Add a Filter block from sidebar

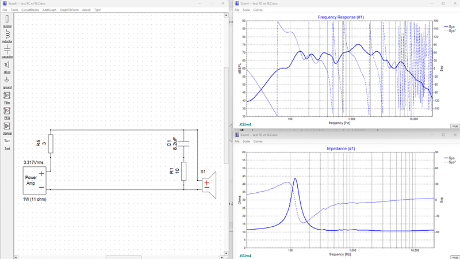(7, 97)
